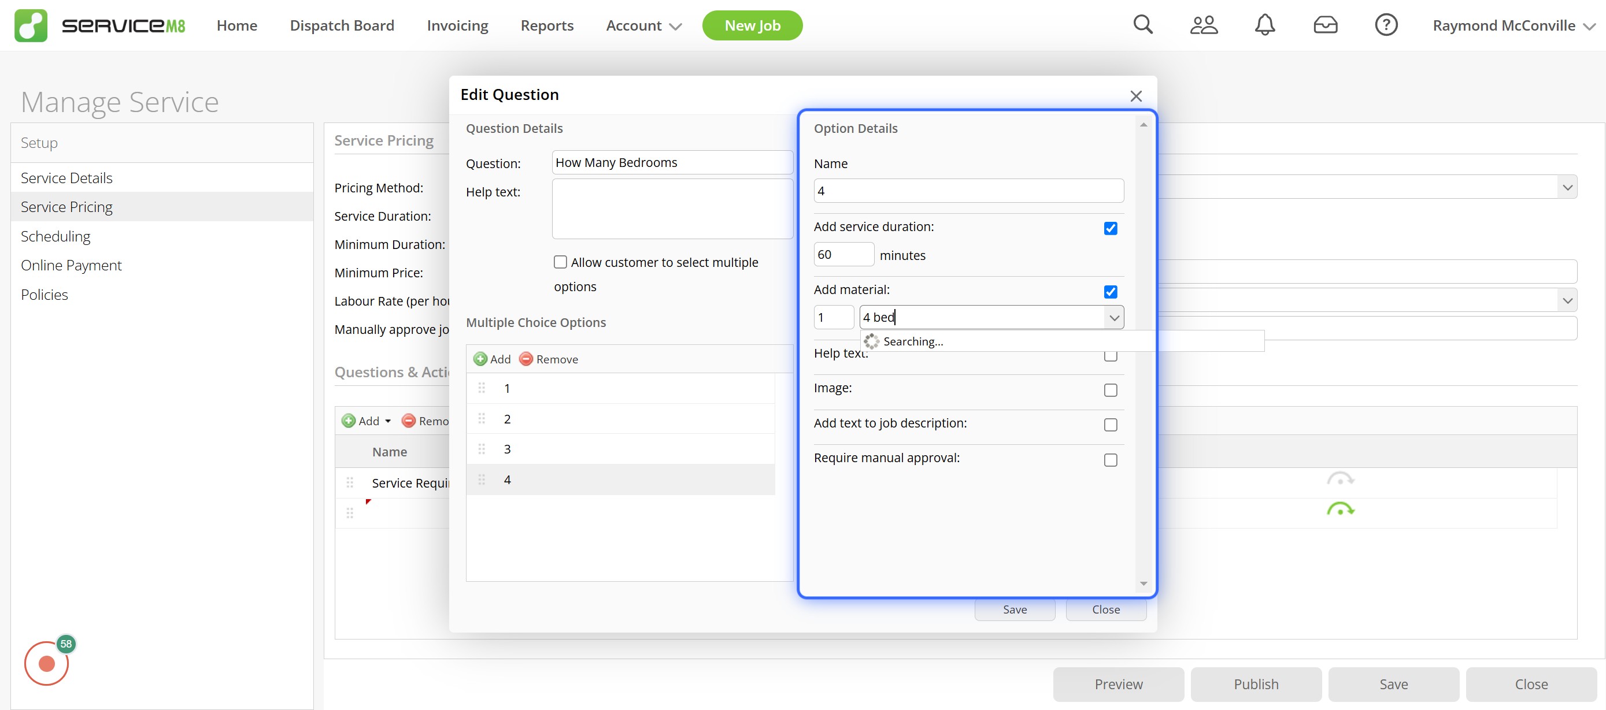Open the help question mark icon
Image resolution: width=1606 pixels, height=710 pixels.
[1386, 25]
